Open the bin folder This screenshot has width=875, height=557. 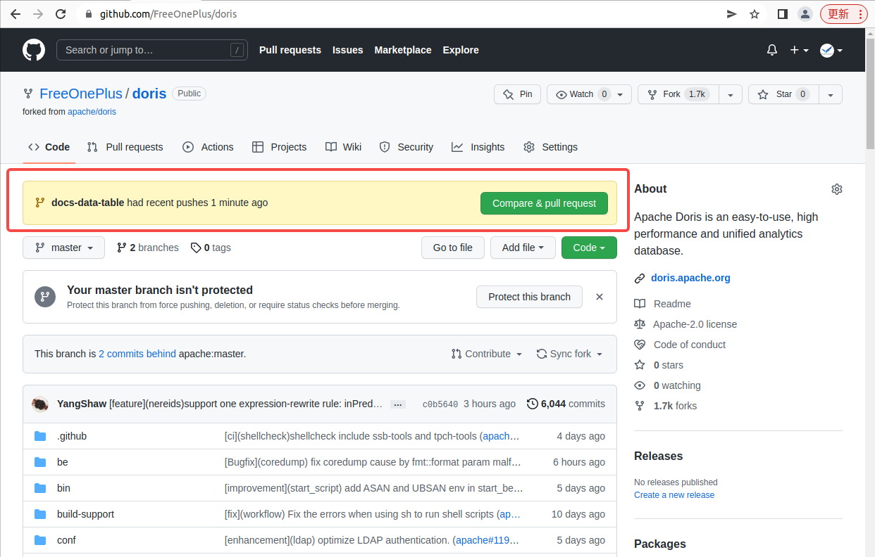click(63, 488)
